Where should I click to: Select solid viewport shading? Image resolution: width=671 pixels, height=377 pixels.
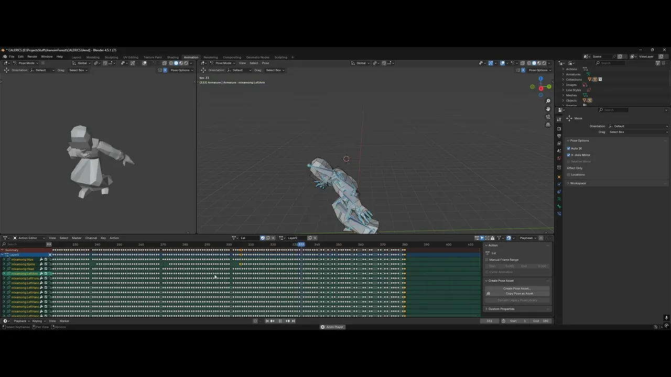tap(534, 63)
